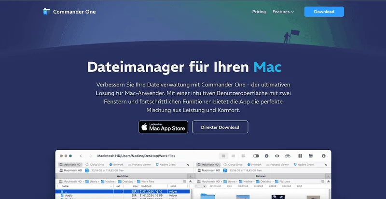Image resolution: width=386 pixels, height=199 pixels.
Task: Switch to brief columns view mode
Action: [x=233, y=156]
